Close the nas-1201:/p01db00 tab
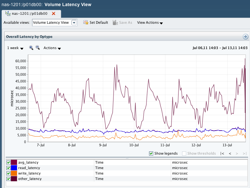 click(54, 13)
